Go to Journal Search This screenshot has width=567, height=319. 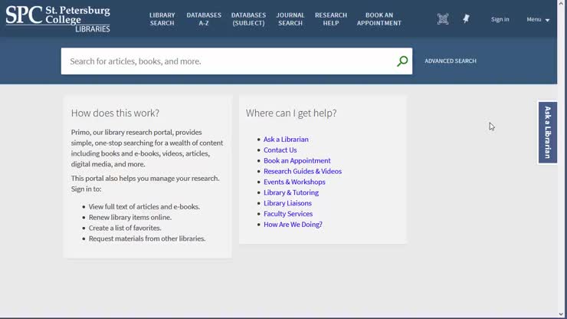tap(290, 19)
